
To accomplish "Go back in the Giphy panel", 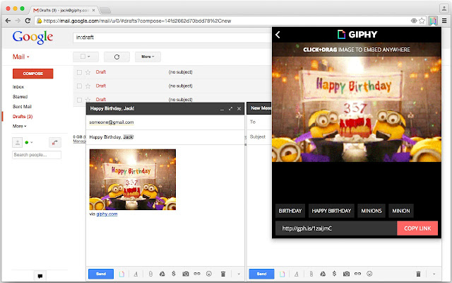I will pos(278,35).
